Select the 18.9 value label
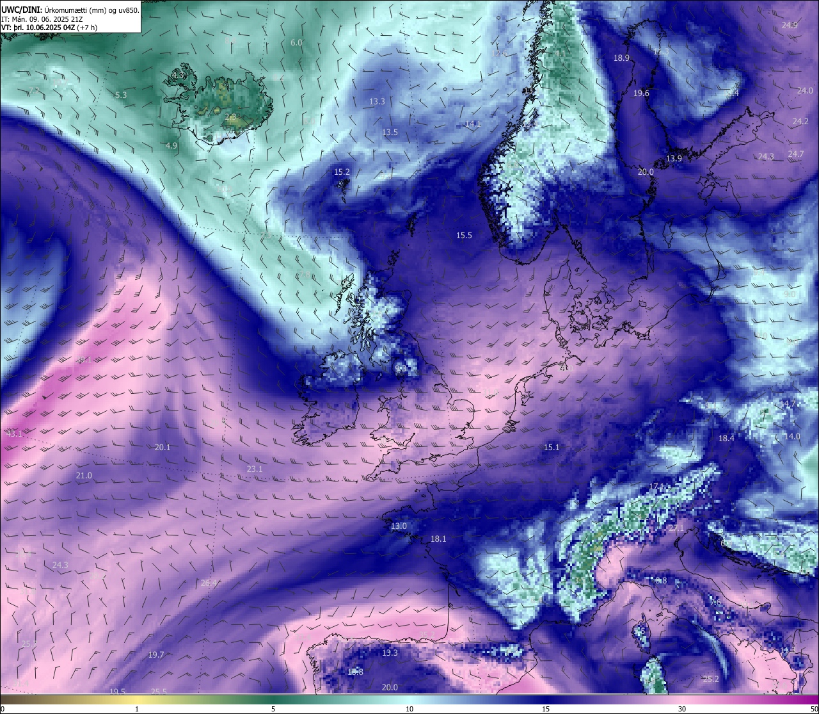819x714 pixels. (621, 58)
